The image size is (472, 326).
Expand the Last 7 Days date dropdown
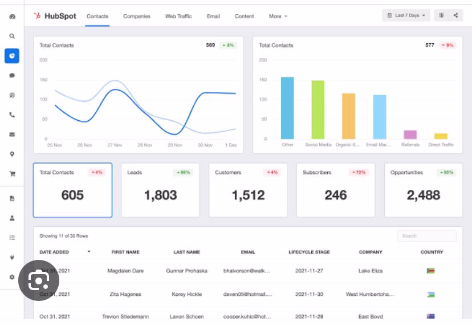click(406, 15)
